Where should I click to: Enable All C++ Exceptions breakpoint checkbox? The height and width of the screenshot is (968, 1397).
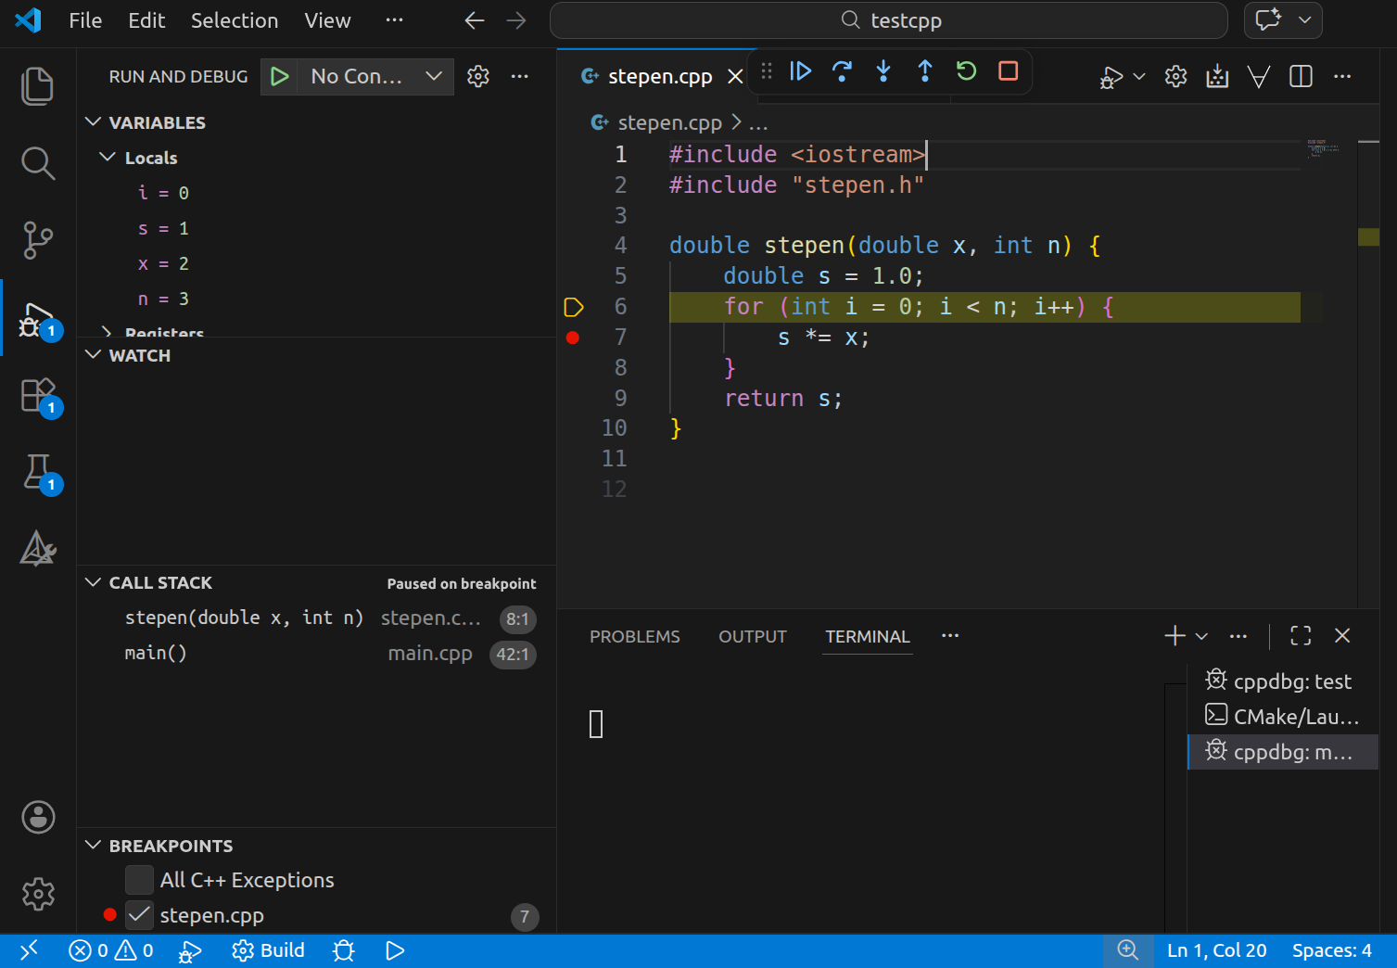pyautogui.click(x=139, y=880)
